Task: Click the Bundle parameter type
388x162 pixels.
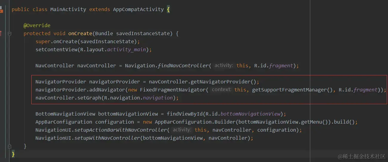Action: [x=104, y=33]
